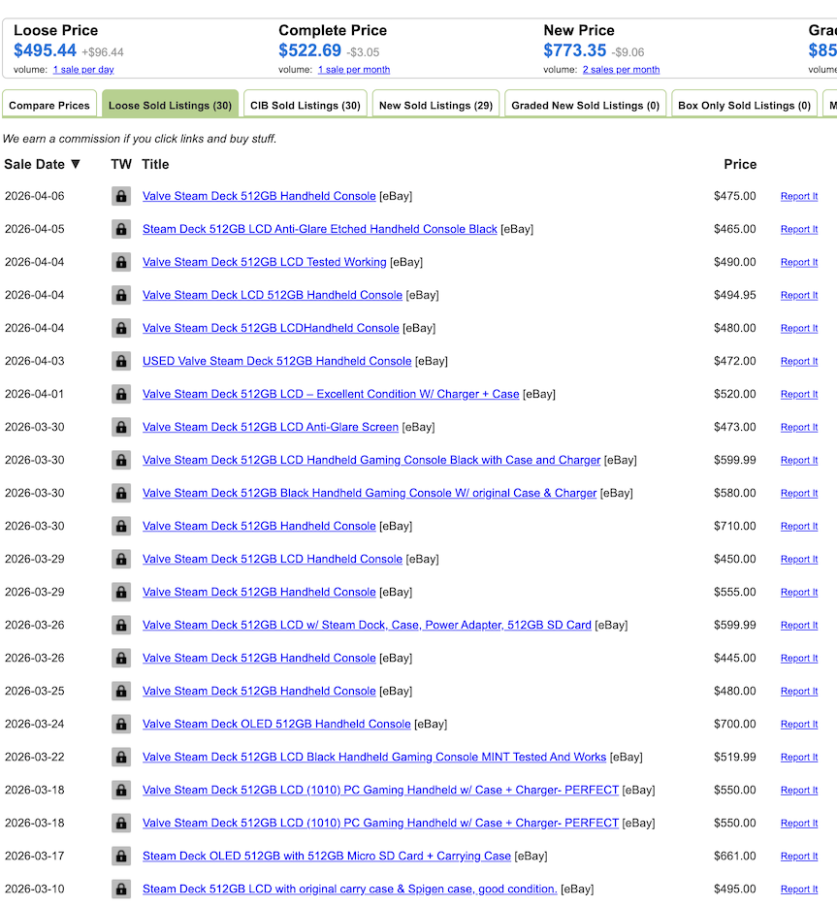
Task: Open the $475.00 Valve Steam Deck listing
Action: click(259, 196)
